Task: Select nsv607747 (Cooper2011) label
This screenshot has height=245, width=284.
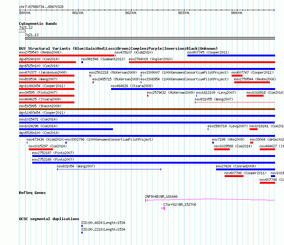Action: (x=252, y=73)
